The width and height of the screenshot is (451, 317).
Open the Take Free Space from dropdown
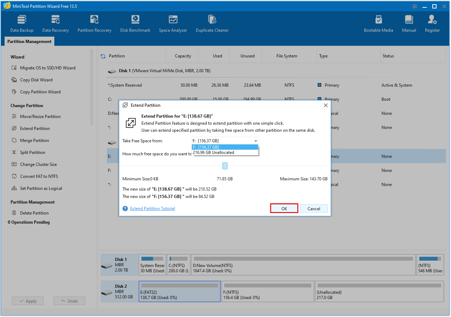pos(256,141)
